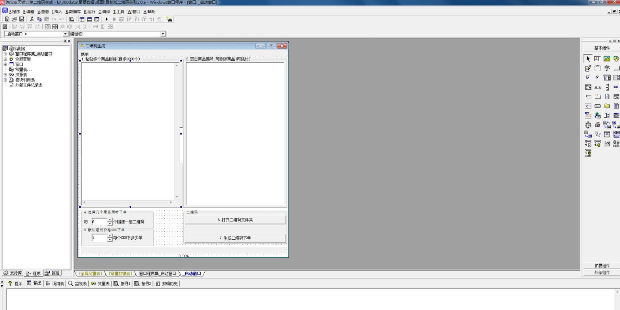Viewport: 620px width, 310px height.
Task: Click the Save file toolbar icon
Action: click(22, 19)
